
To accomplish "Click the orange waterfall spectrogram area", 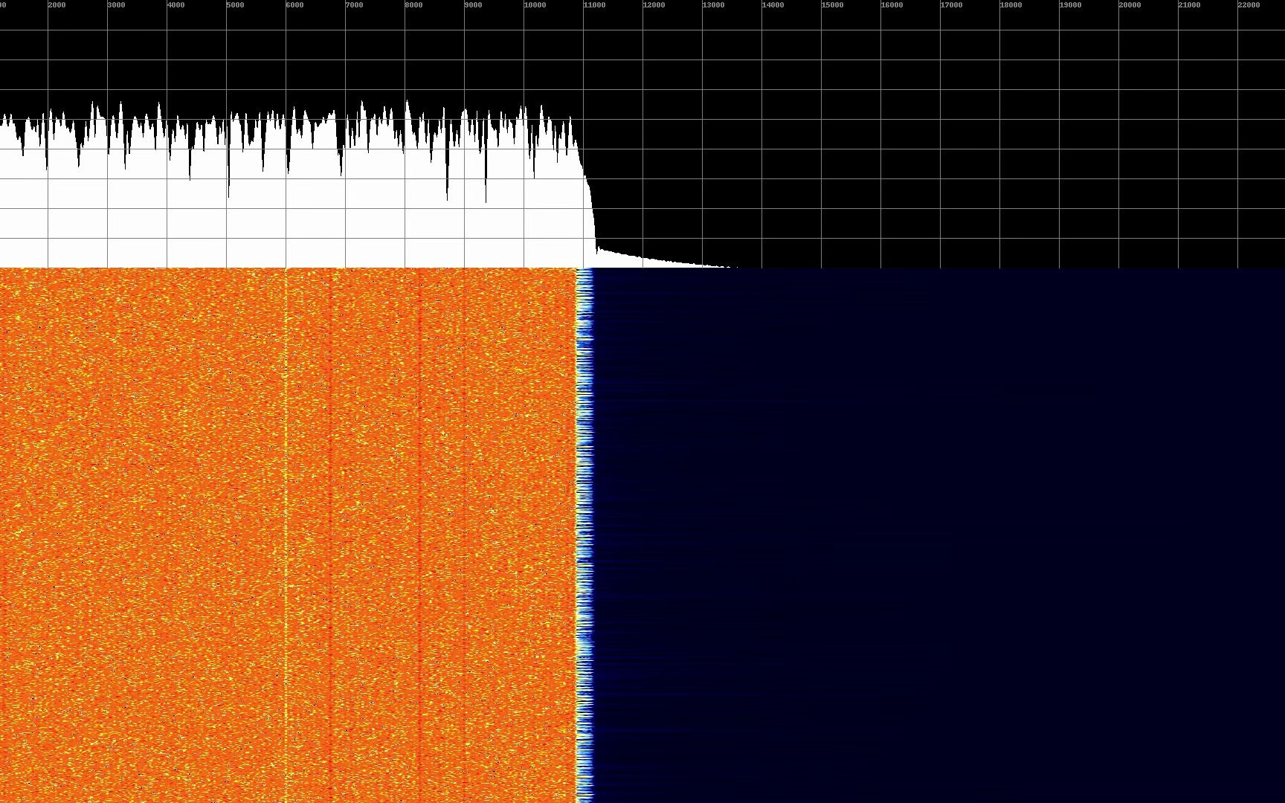I will [289, 535].
